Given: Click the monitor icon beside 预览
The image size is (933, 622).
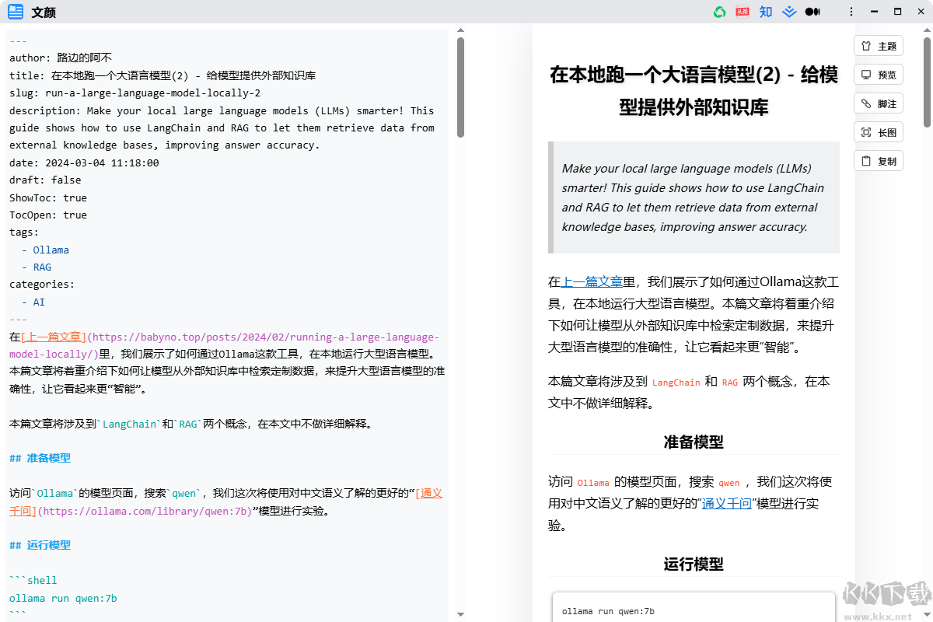Looking at the screenshot, I should point(866,75).
